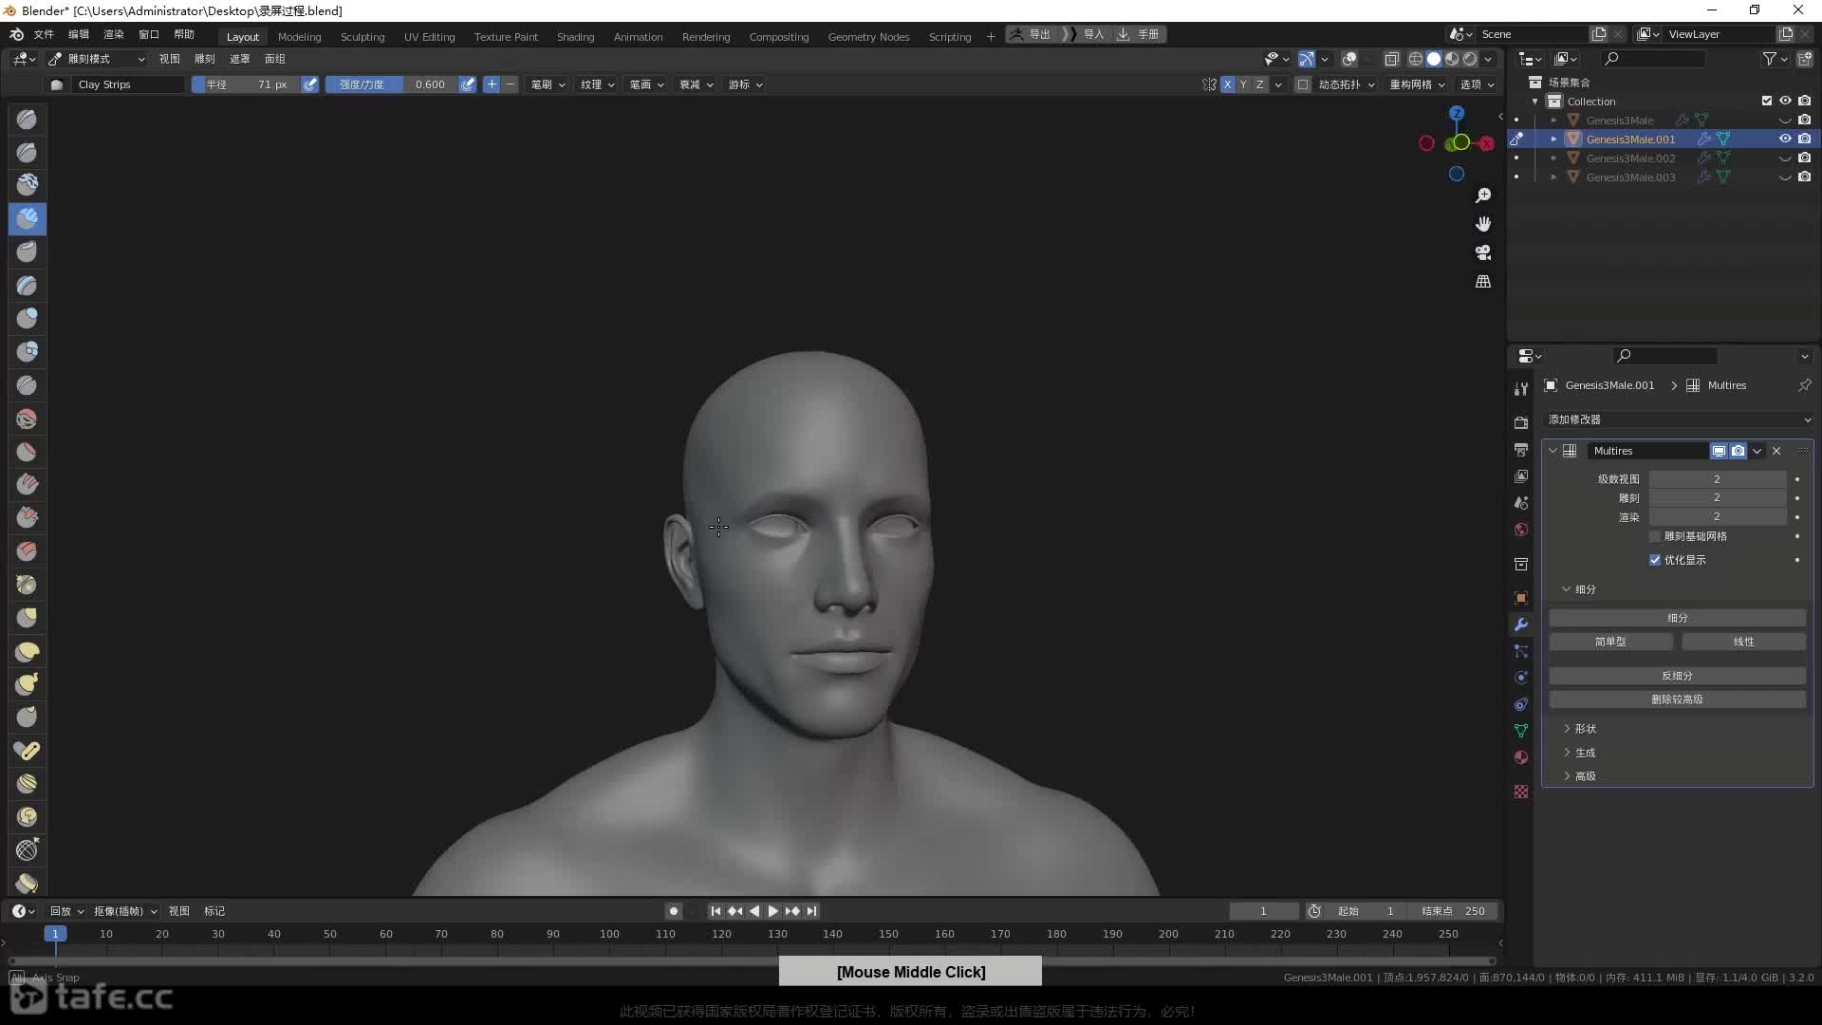The width and height of the screenshot is (1822, 1025).
Task: Open the Texture properties tab
Action: click(x=1521, y=792)
